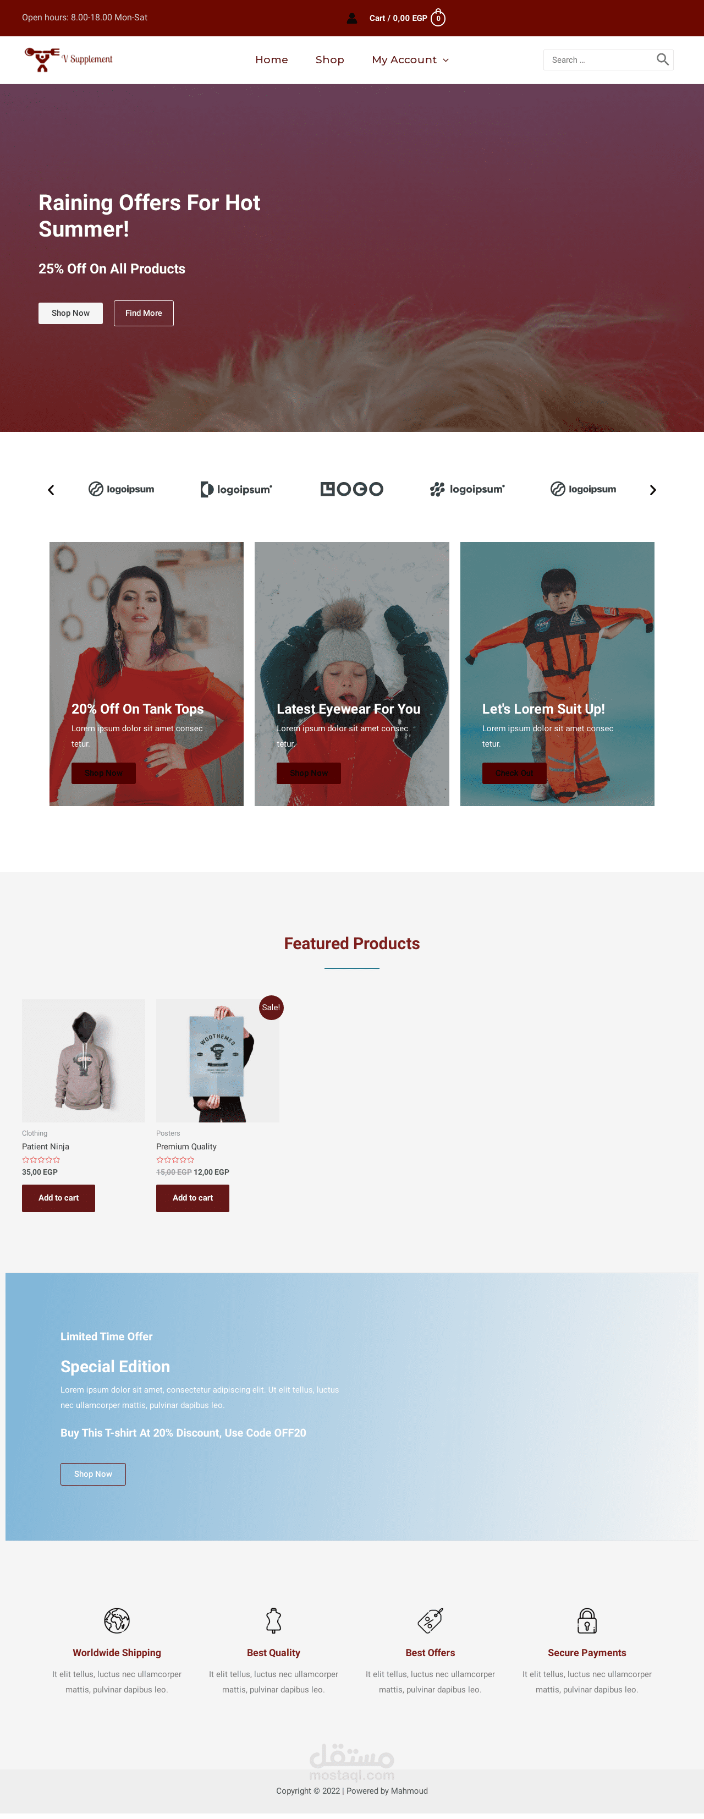Viewport: 704px width, 1819px height.
Task: Open the shopping cart bag icon
Action: [438, 18]
